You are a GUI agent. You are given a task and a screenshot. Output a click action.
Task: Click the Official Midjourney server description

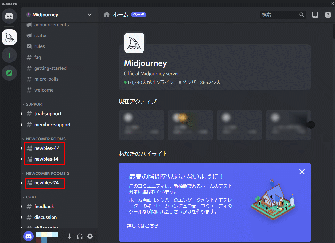tap(152, 74)
